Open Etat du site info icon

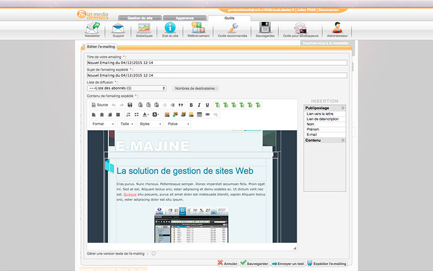(x=170, y=29)
